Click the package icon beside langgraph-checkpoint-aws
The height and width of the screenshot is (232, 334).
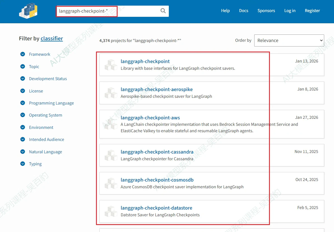[111, 124]
